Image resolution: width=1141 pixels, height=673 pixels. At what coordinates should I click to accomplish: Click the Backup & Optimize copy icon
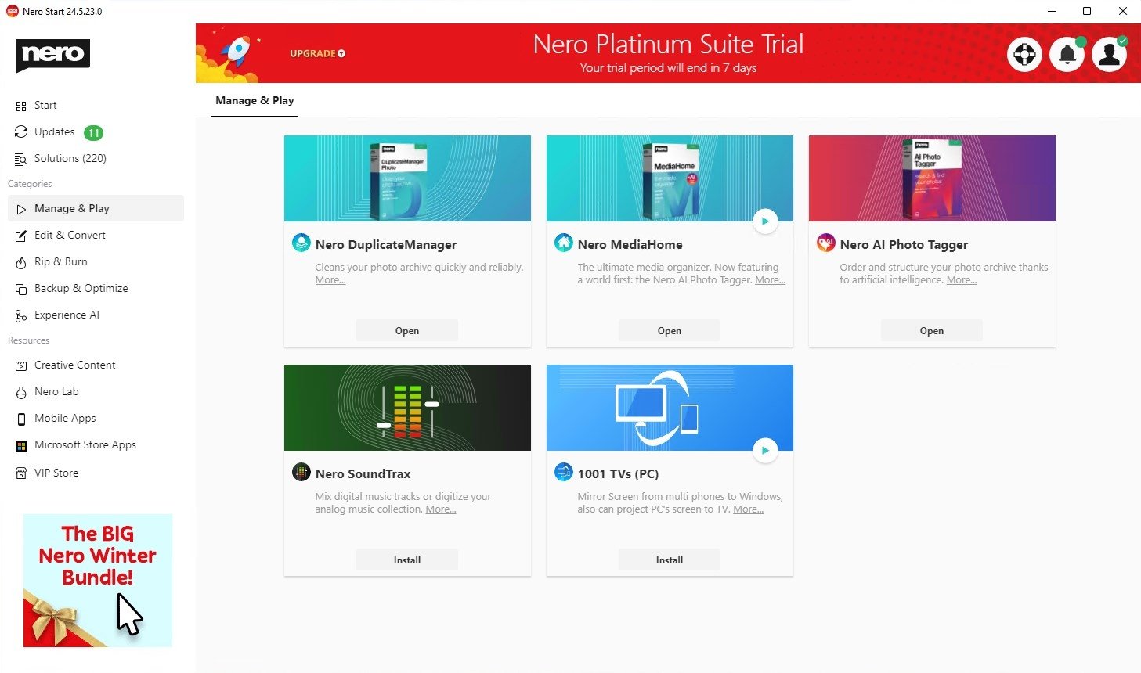[21, 289]
